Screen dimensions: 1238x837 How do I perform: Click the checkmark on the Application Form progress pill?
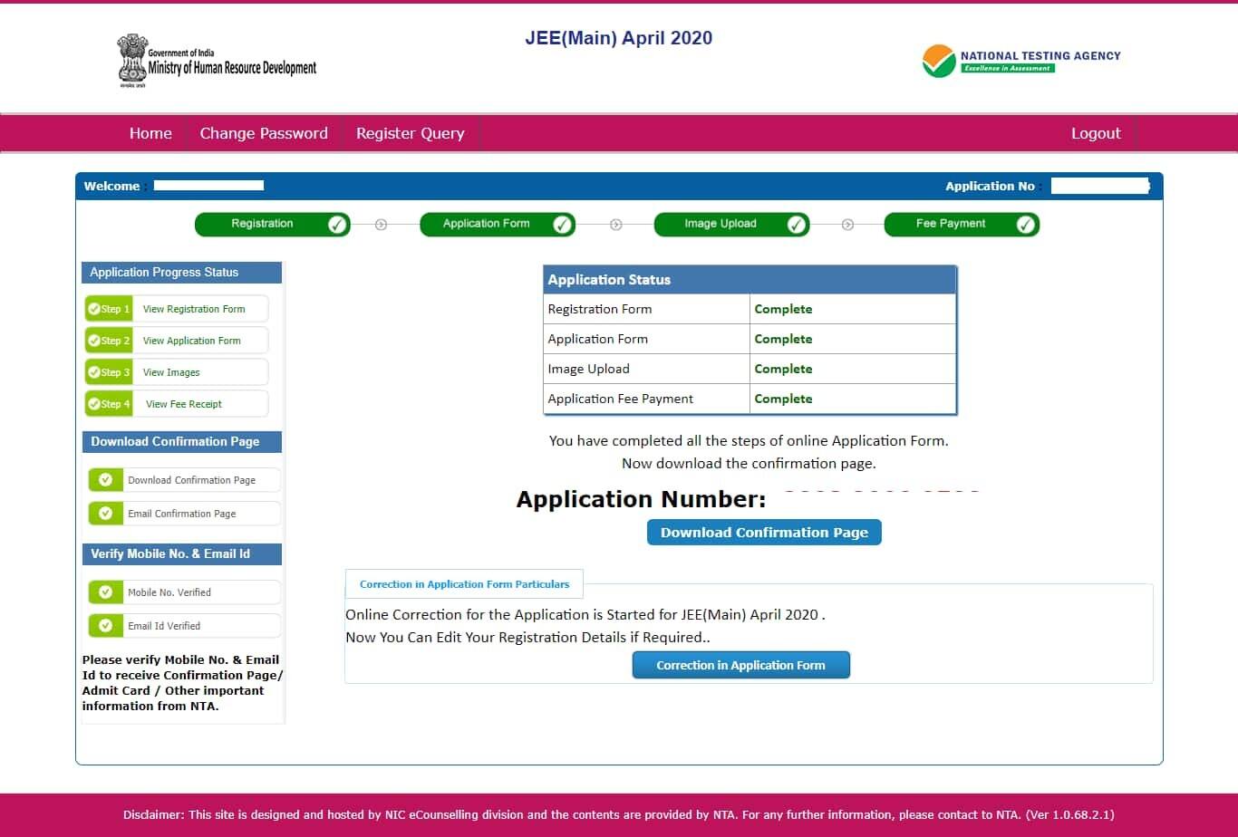(x=563, y=225)
